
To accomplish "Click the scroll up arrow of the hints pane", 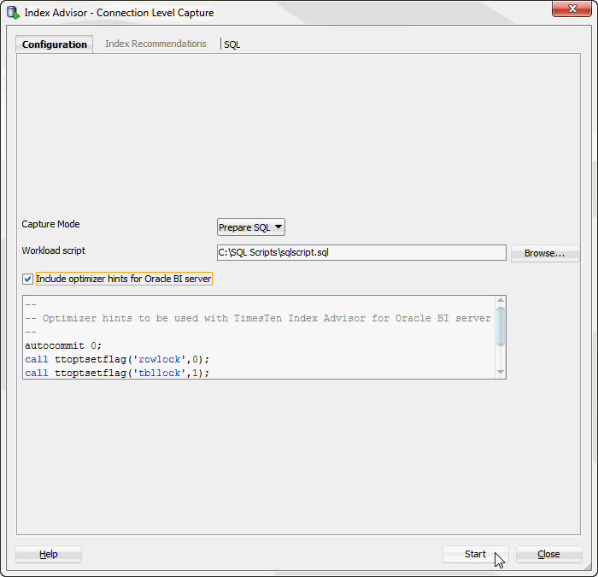I will (501, 300).
